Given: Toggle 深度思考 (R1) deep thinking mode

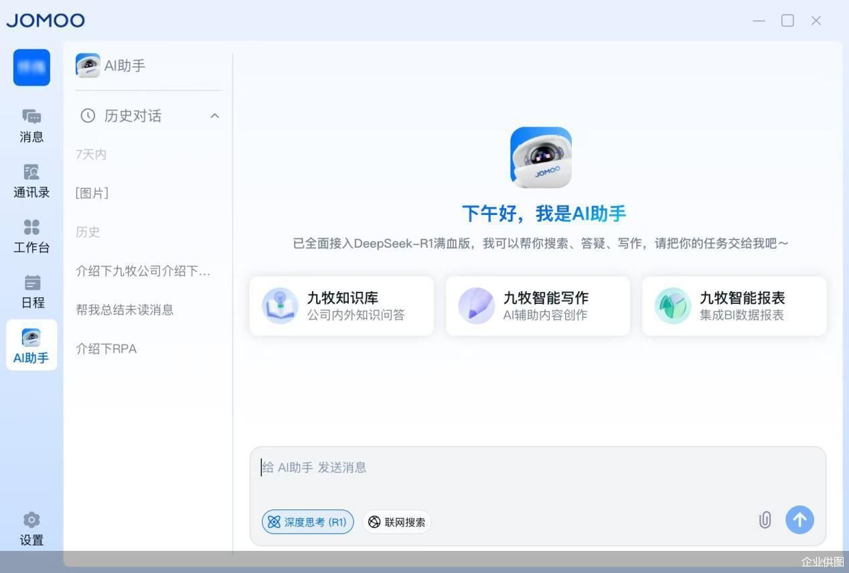Looking at the screenshot, I should (x=307, y=522).
